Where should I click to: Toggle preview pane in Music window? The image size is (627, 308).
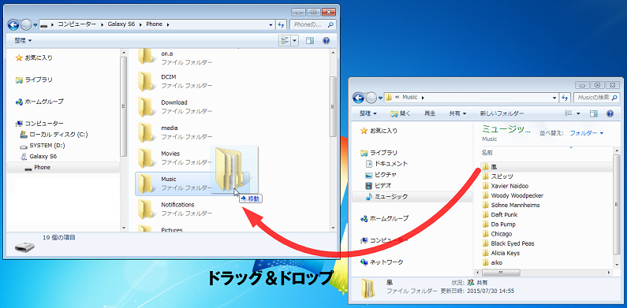tap(594, 114)
